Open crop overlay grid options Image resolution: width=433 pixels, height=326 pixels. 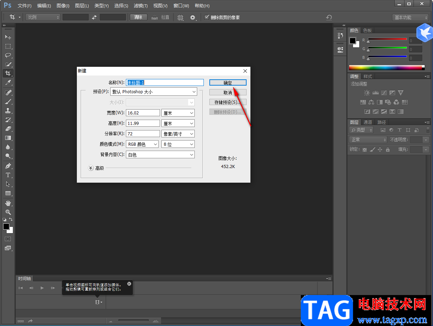181,17
